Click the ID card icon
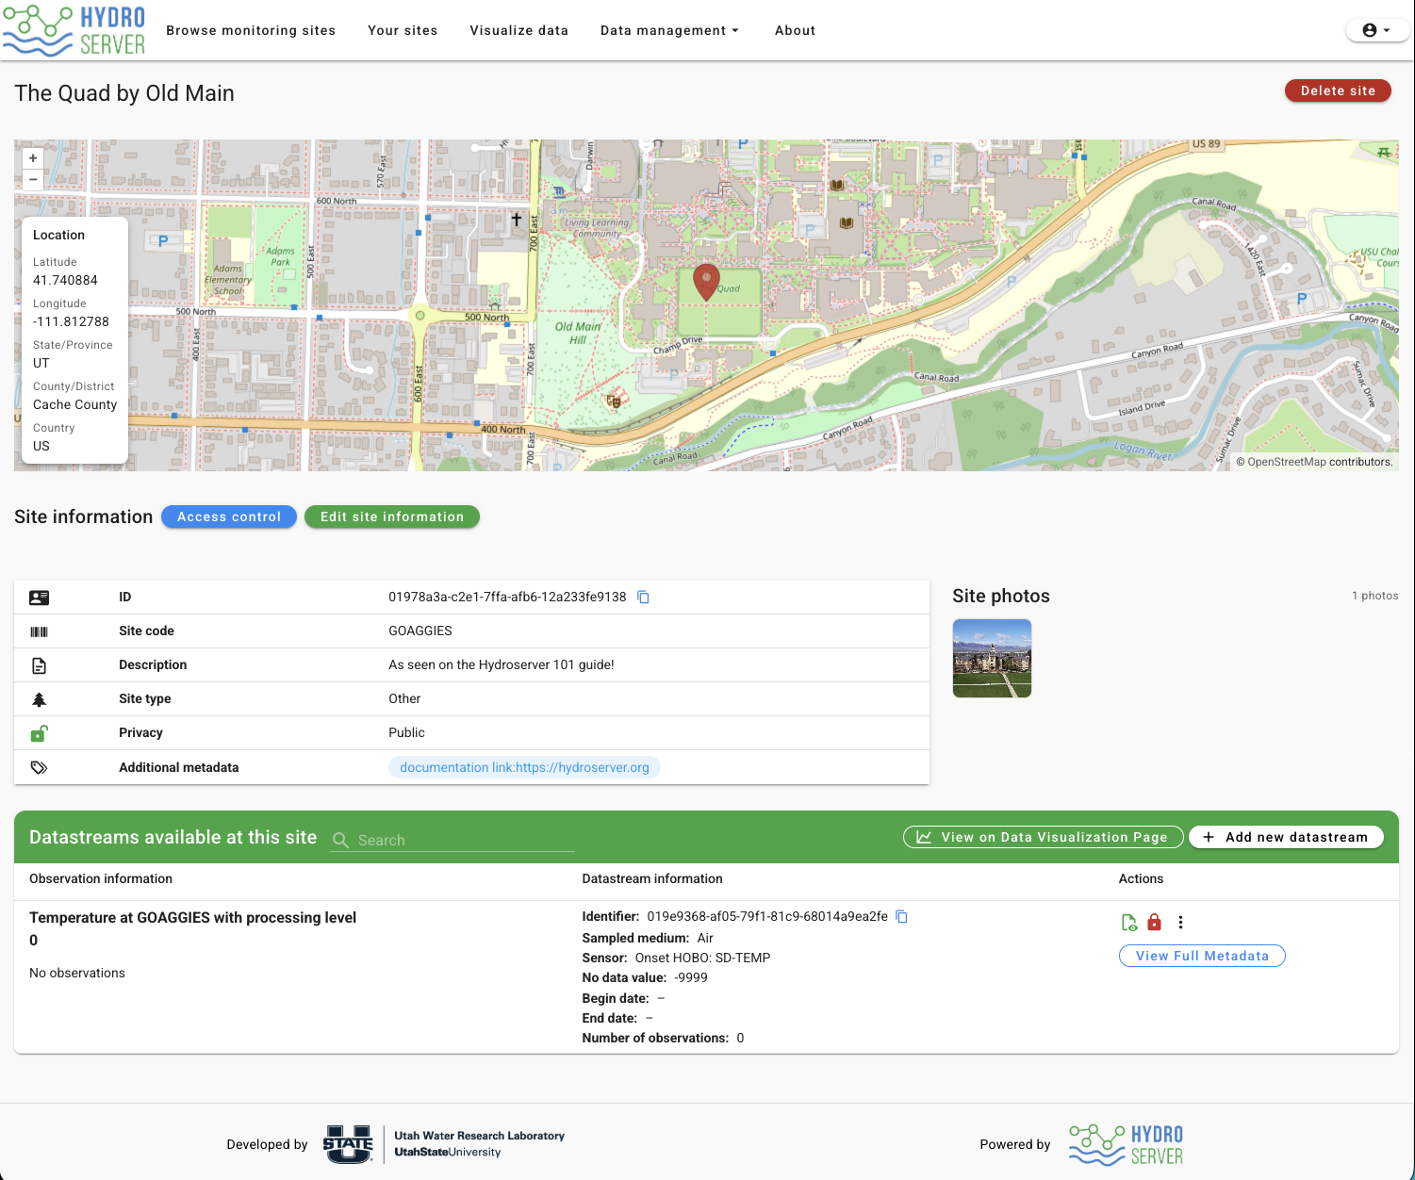Viewport: 1415px width, 1180px height. pos(39,598)
